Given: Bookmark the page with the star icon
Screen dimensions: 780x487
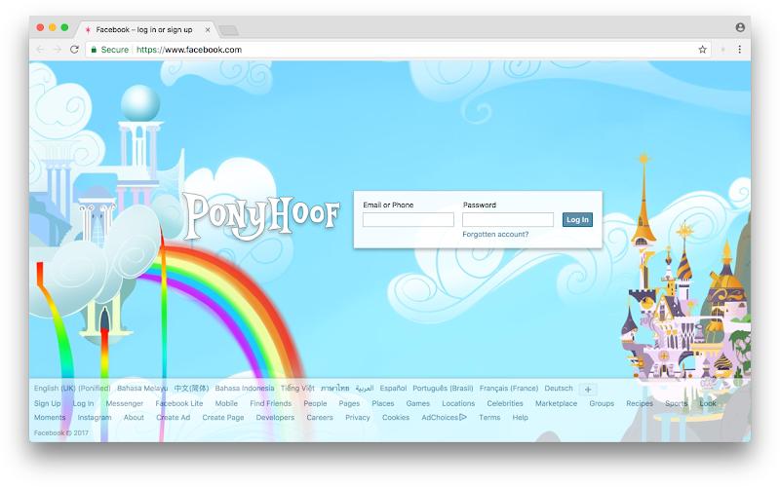Looking at the screenshot, I should pos(702,50).
